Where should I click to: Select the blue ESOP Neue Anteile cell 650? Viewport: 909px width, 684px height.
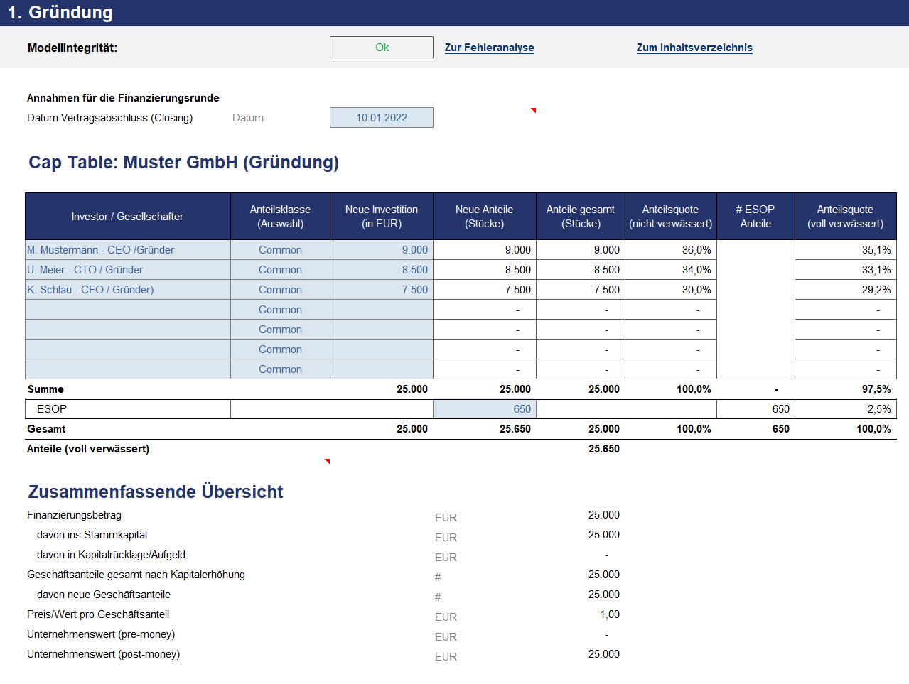(484, 409)
